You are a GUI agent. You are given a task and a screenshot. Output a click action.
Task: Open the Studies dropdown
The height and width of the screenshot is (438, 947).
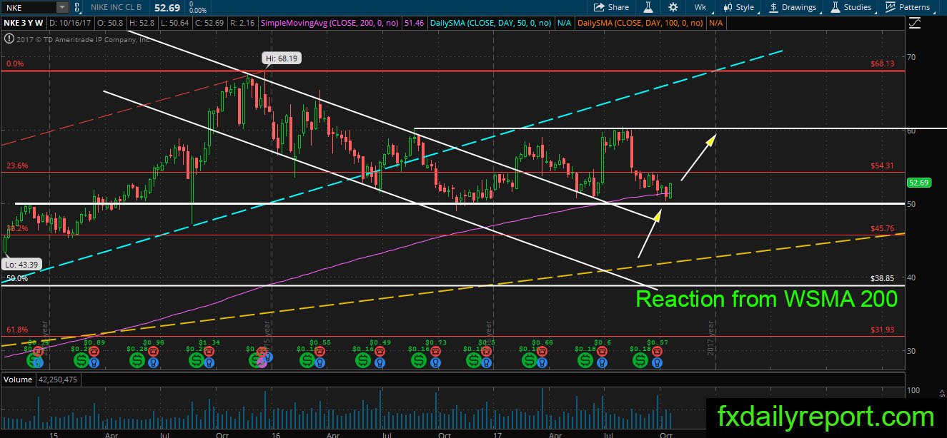pyautogui.click(x=851, y=7)
